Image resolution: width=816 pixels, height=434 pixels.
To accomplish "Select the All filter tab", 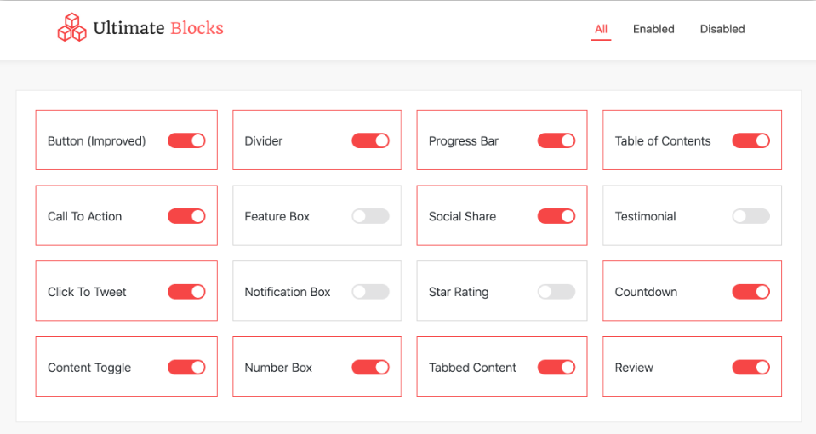I will coord(601,29).
